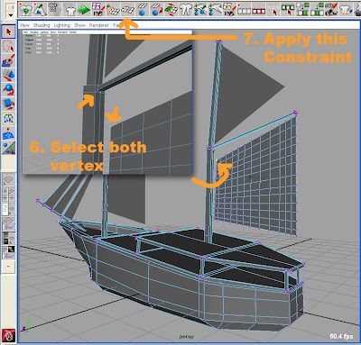Activate the Rotate tool sphere icon
The height and width of the screenshot is (345, 361).
[8, 89]
